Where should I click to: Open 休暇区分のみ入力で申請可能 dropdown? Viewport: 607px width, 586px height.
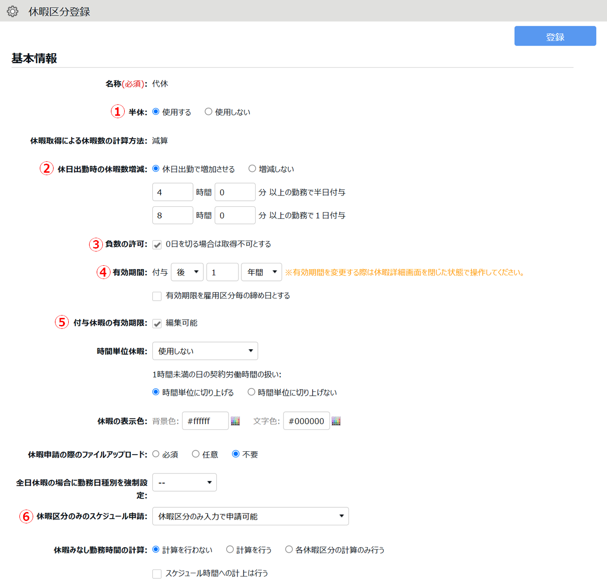tap(250, 516)
